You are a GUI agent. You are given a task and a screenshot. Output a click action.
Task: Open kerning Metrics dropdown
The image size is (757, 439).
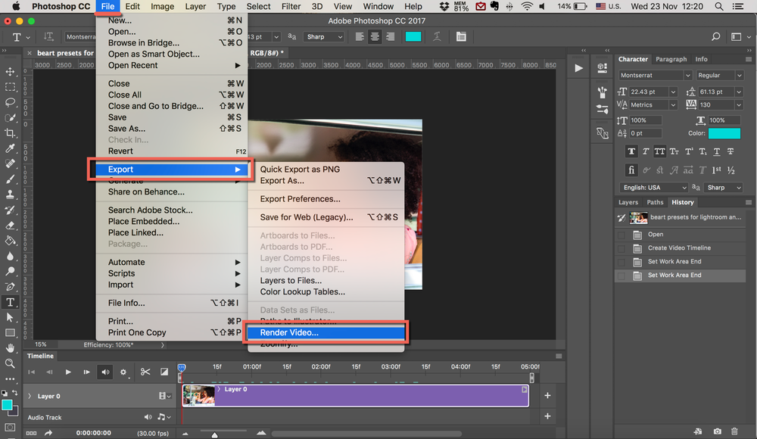(x=673, y=104)
